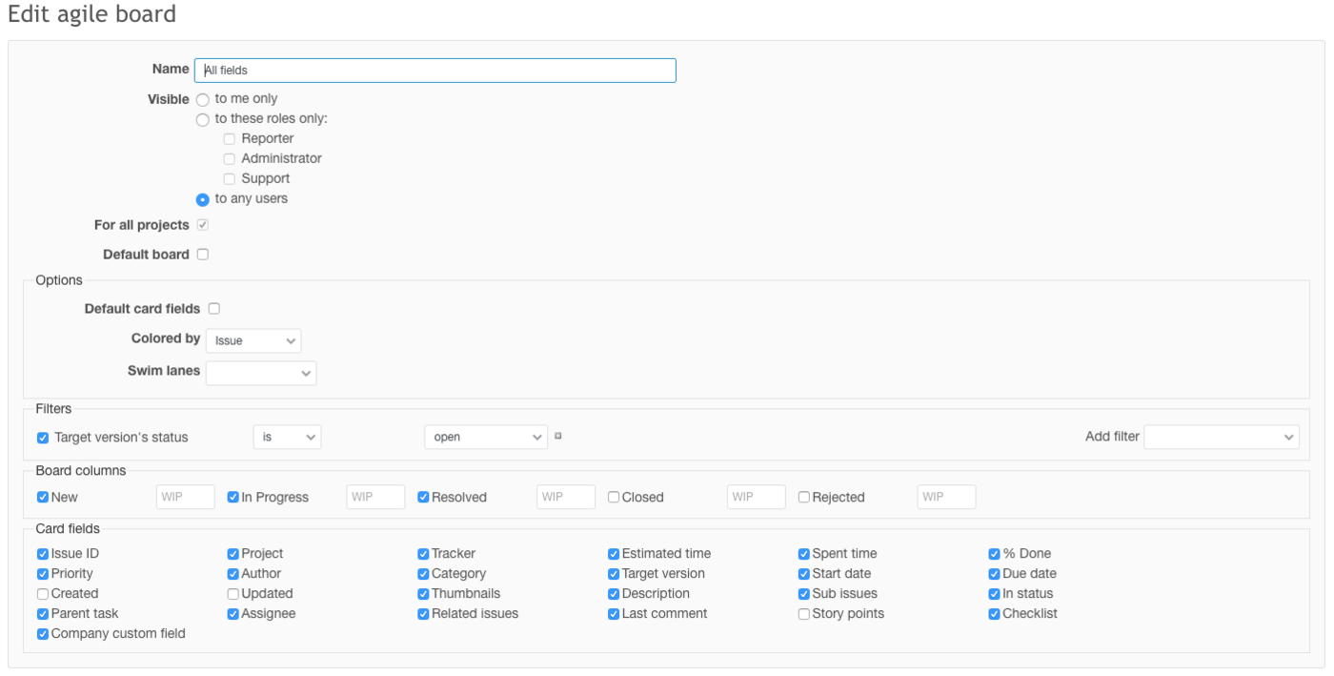Enable the Closed board column

[614, 498]
